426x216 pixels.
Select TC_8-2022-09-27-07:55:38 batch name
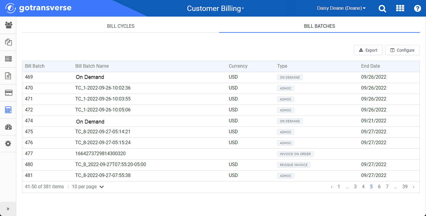click(x=103, y=176)
